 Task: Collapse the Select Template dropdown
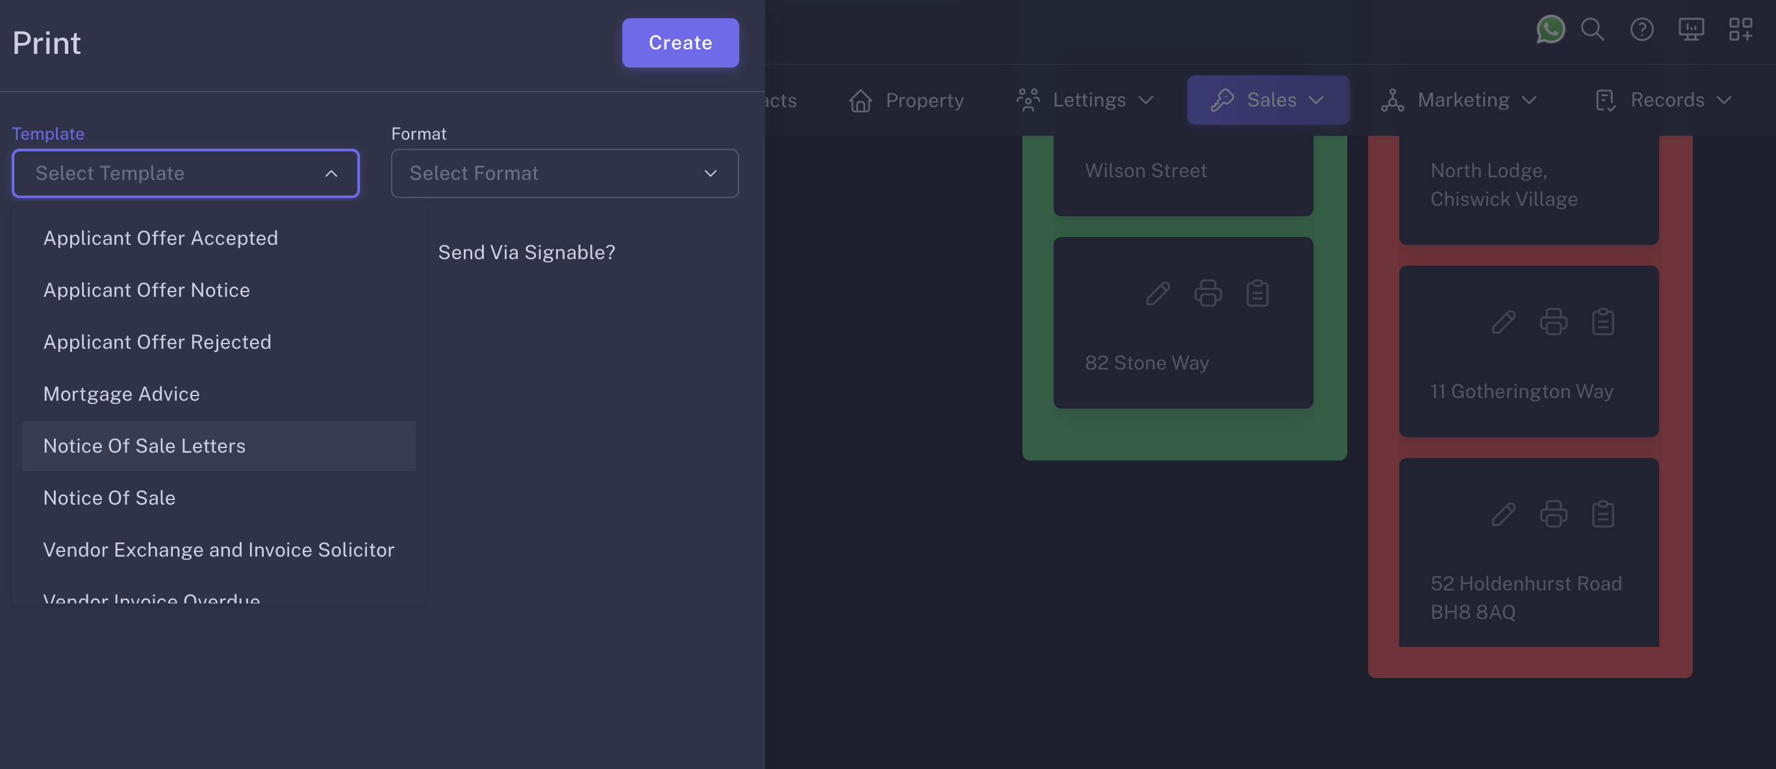pyautogui.click(x=331, y=173)
